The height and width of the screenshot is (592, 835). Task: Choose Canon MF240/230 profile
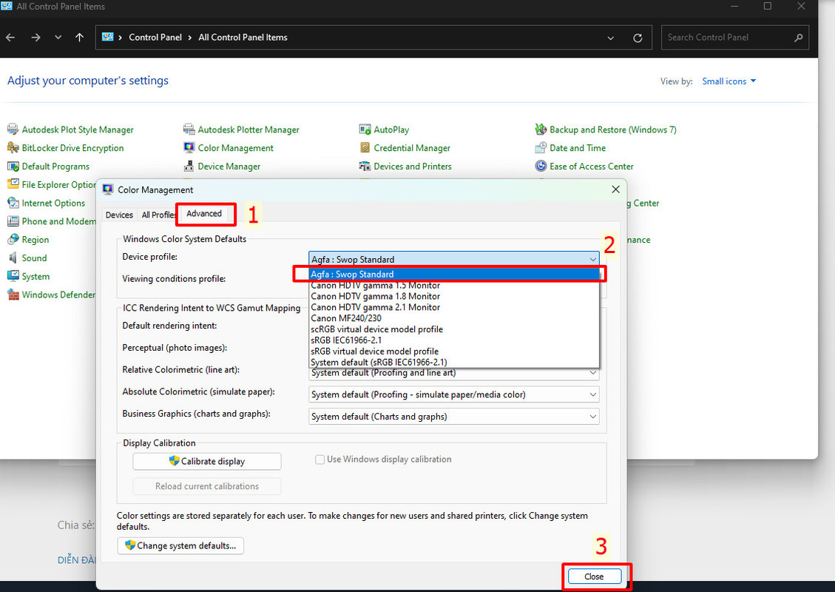[x=453, y=318]
